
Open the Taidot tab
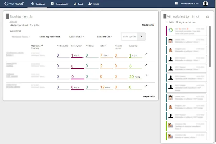[78, 4]
